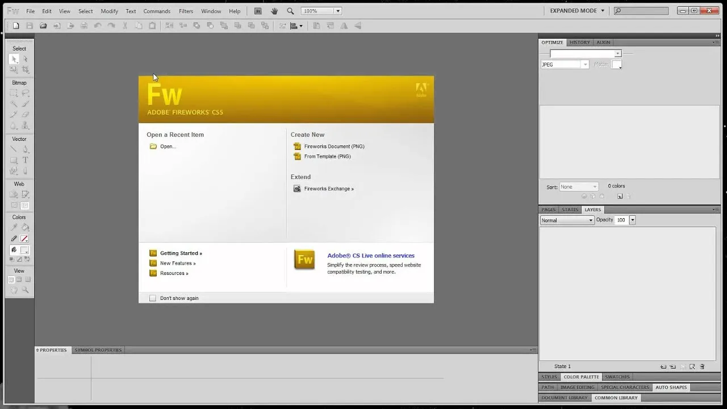This screenshot has width=727, height=409.
Task: Open the saved settings dropdown in Optimize
Action: [x=586, y=53]
